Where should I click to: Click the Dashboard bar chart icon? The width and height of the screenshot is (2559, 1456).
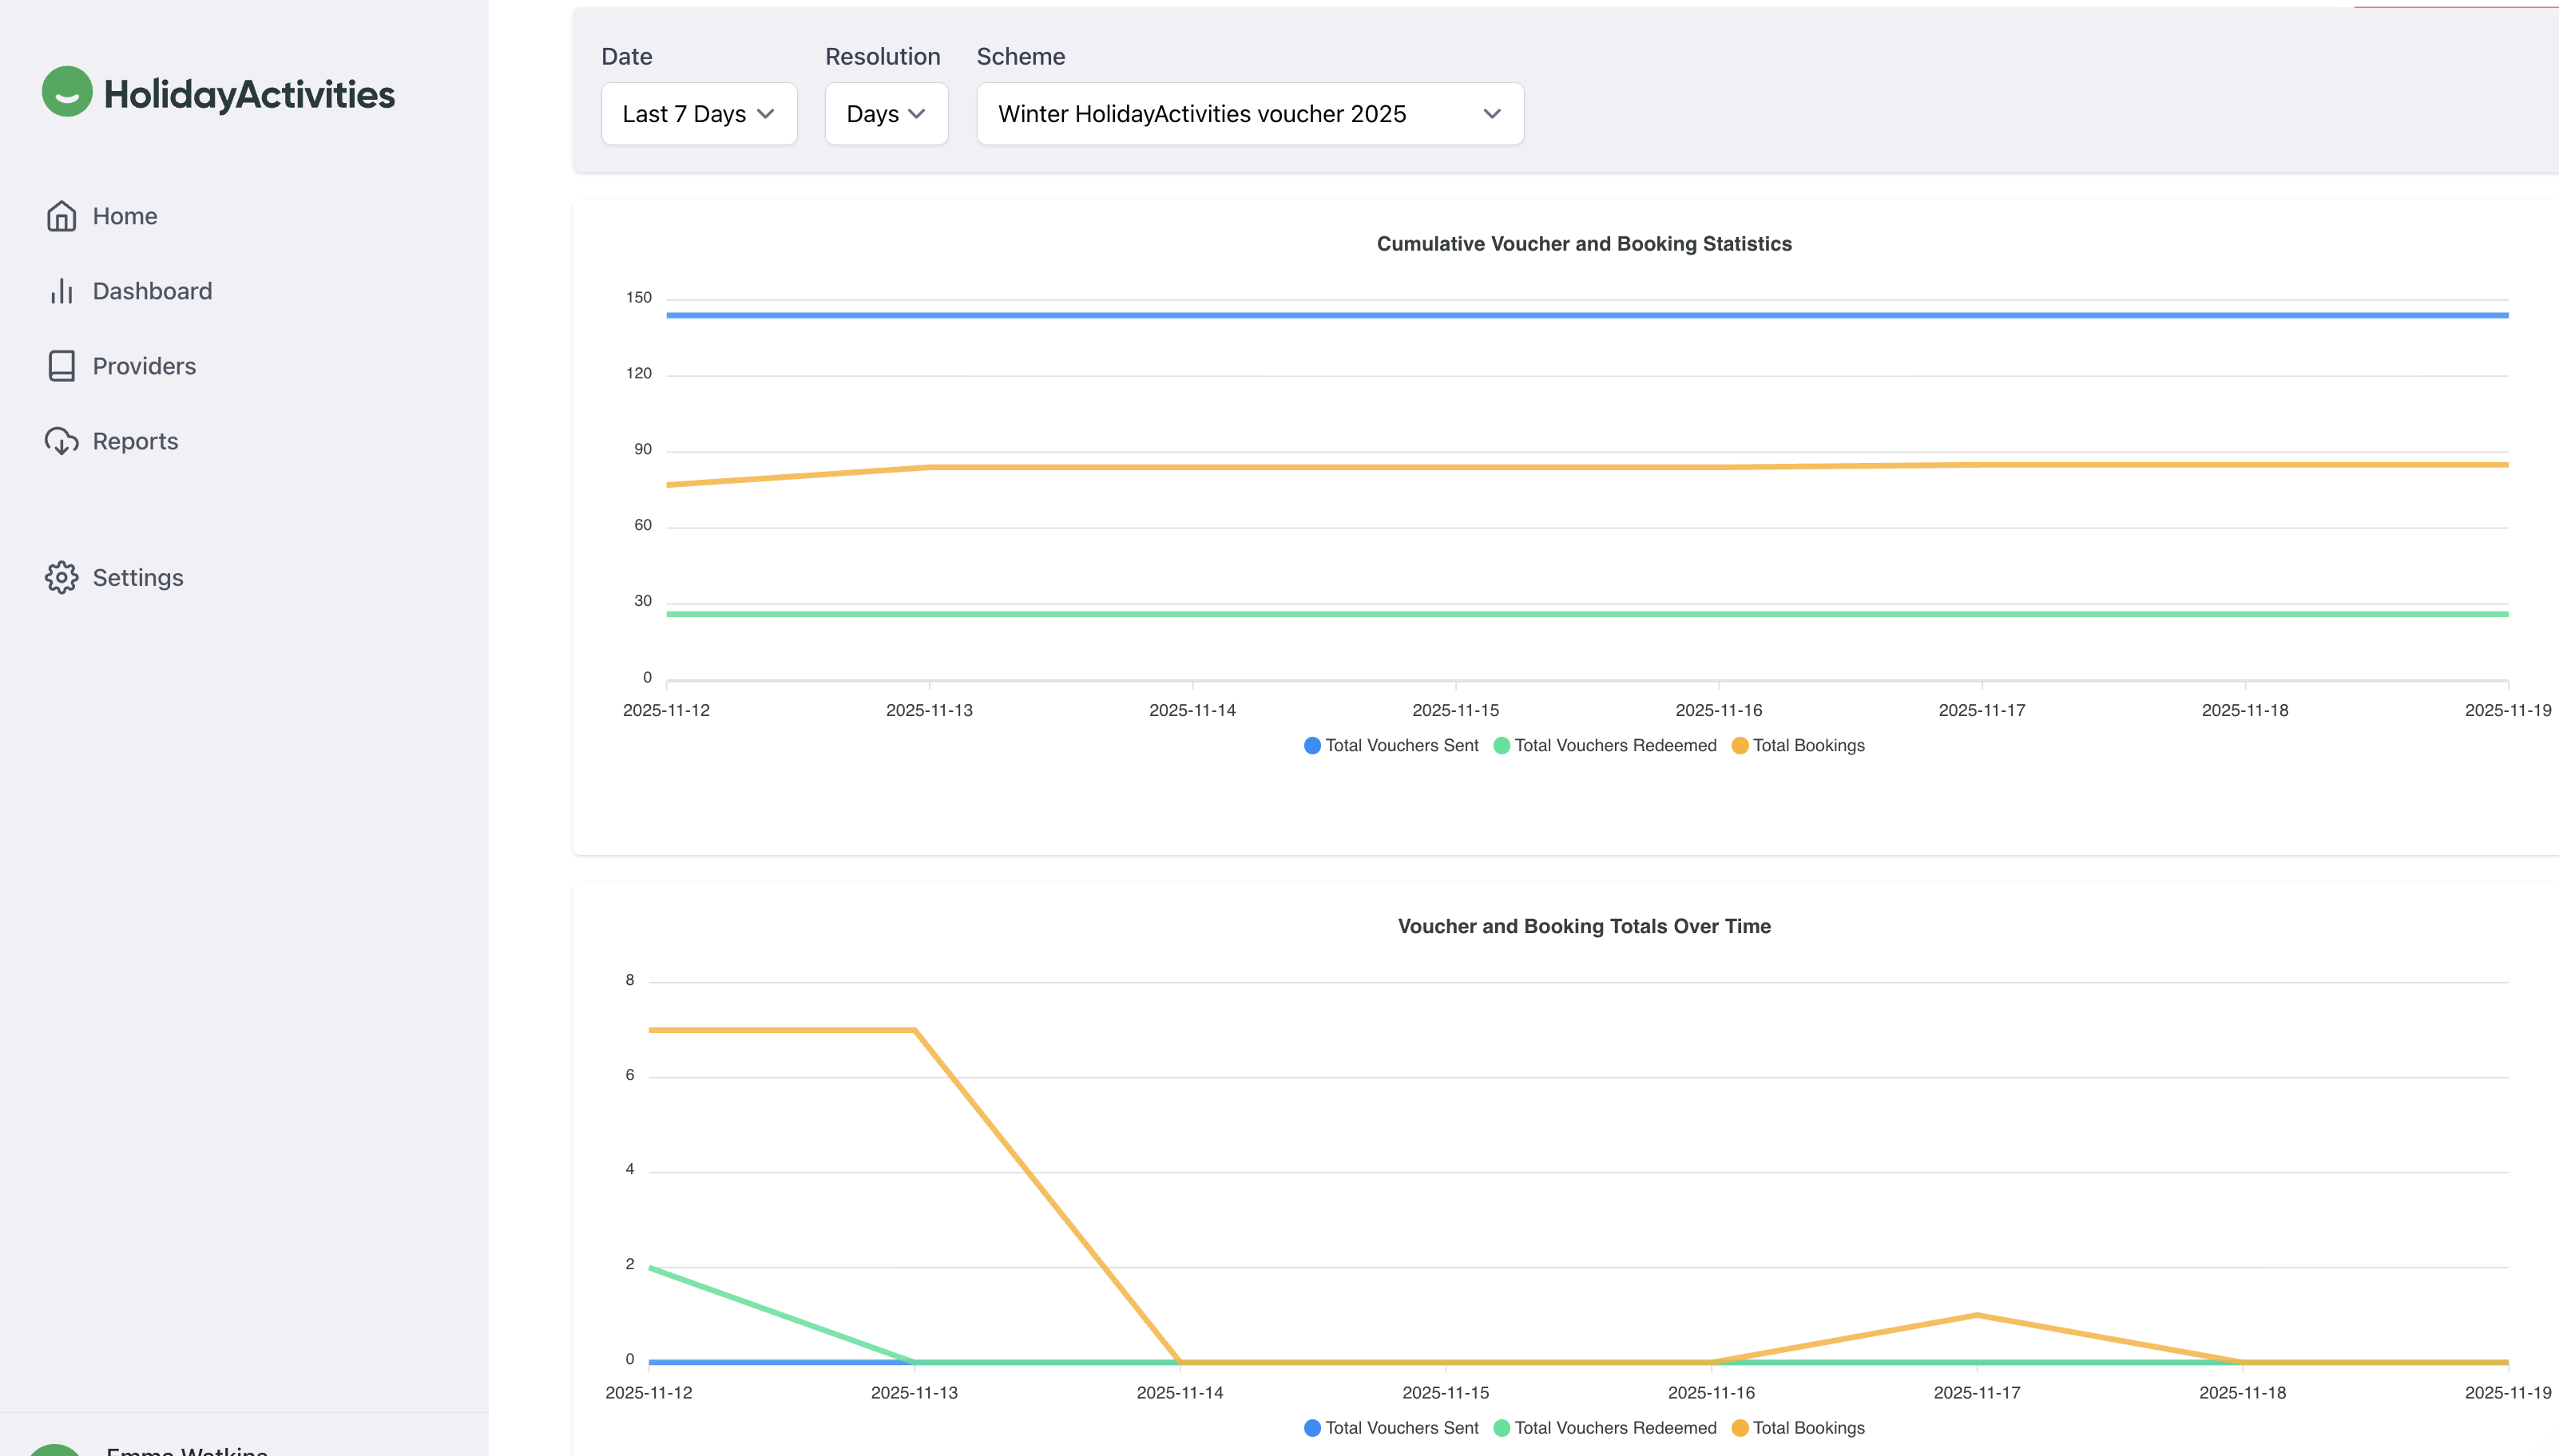click(x=61, y=291)
